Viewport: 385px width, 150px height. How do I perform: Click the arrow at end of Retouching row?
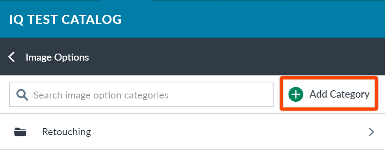click(x=371, y=132)
